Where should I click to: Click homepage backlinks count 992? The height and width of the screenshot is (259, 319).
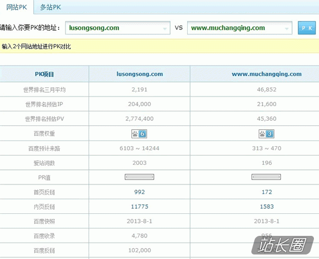(139, 192)
